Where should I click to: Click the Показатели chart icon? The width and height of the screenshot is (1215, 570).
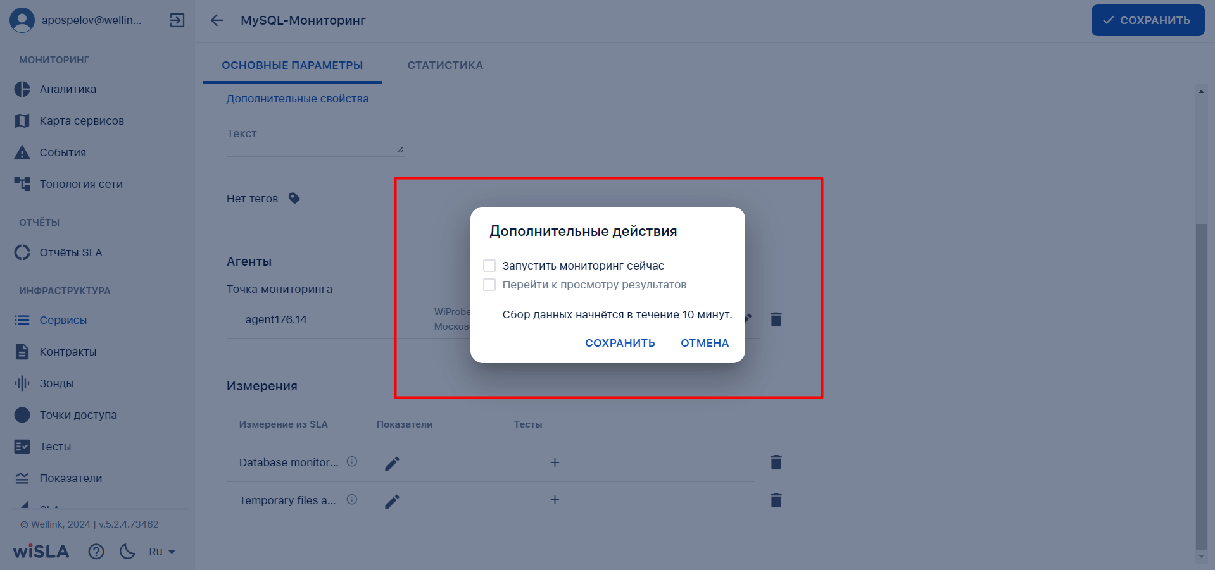click(22, 478)
